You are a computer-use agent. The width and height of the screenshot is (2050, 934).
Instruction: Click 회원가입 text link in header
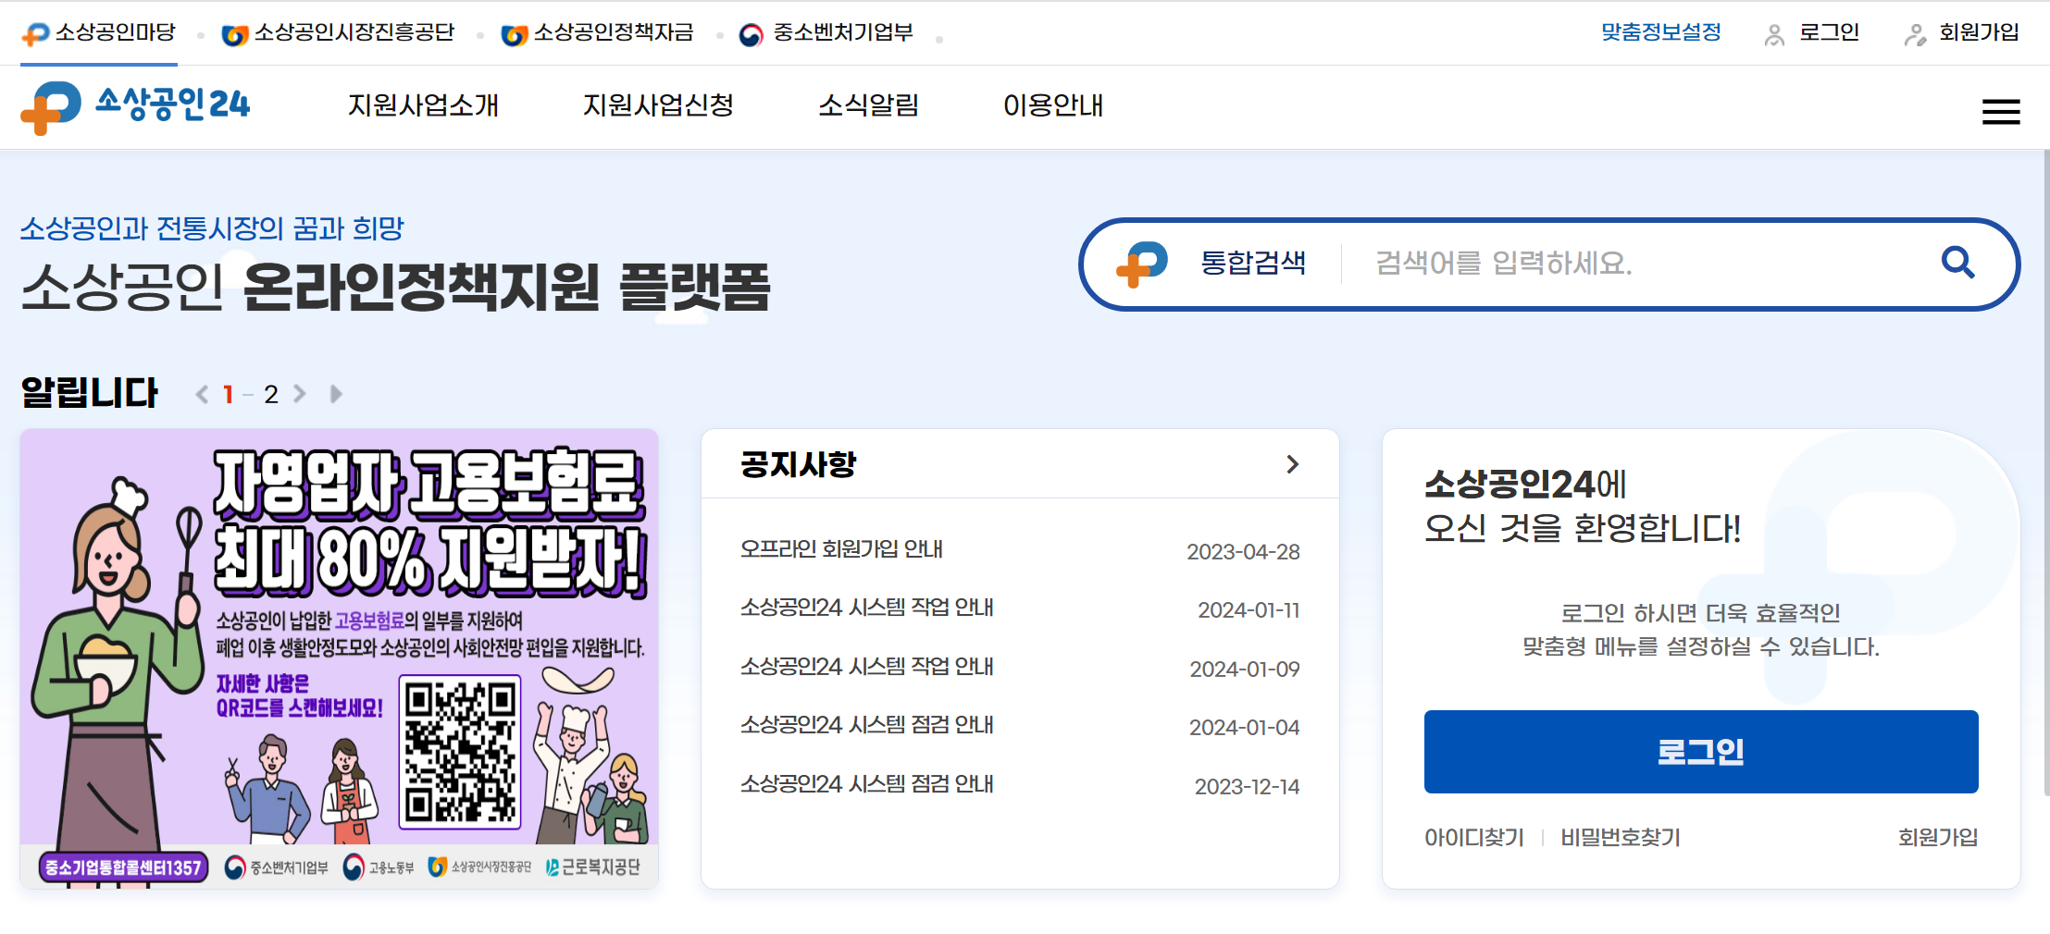pos(1979,32)
